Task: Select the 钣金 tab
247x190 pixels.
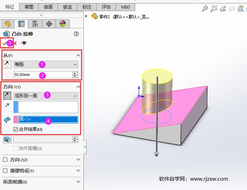Action: tap(67, 7)
